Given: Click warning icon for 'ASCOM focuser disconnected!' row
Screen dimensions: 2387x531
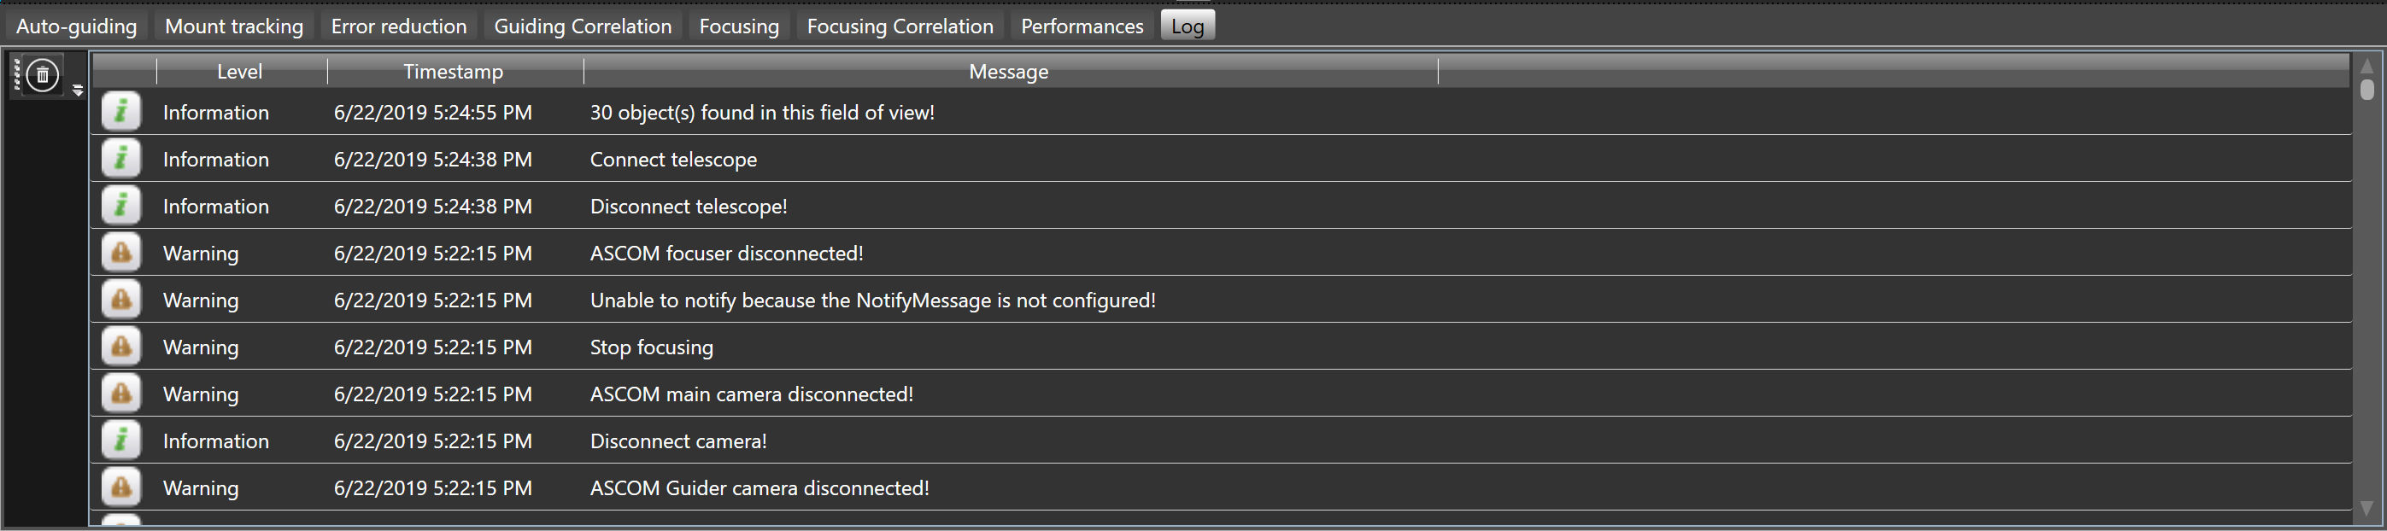Looking at the screenshot, I should click(121, 253).
